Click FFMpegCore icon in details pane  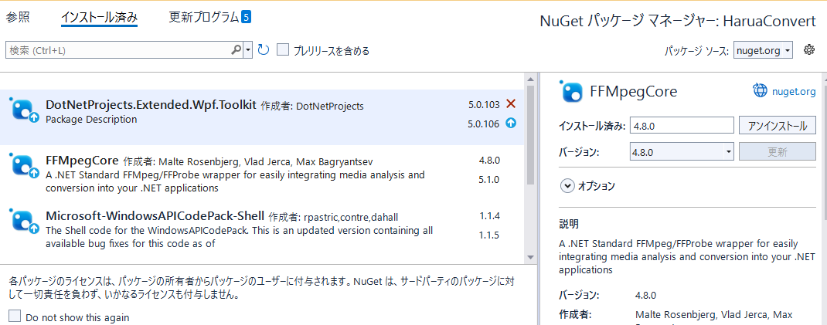[573, 92]
